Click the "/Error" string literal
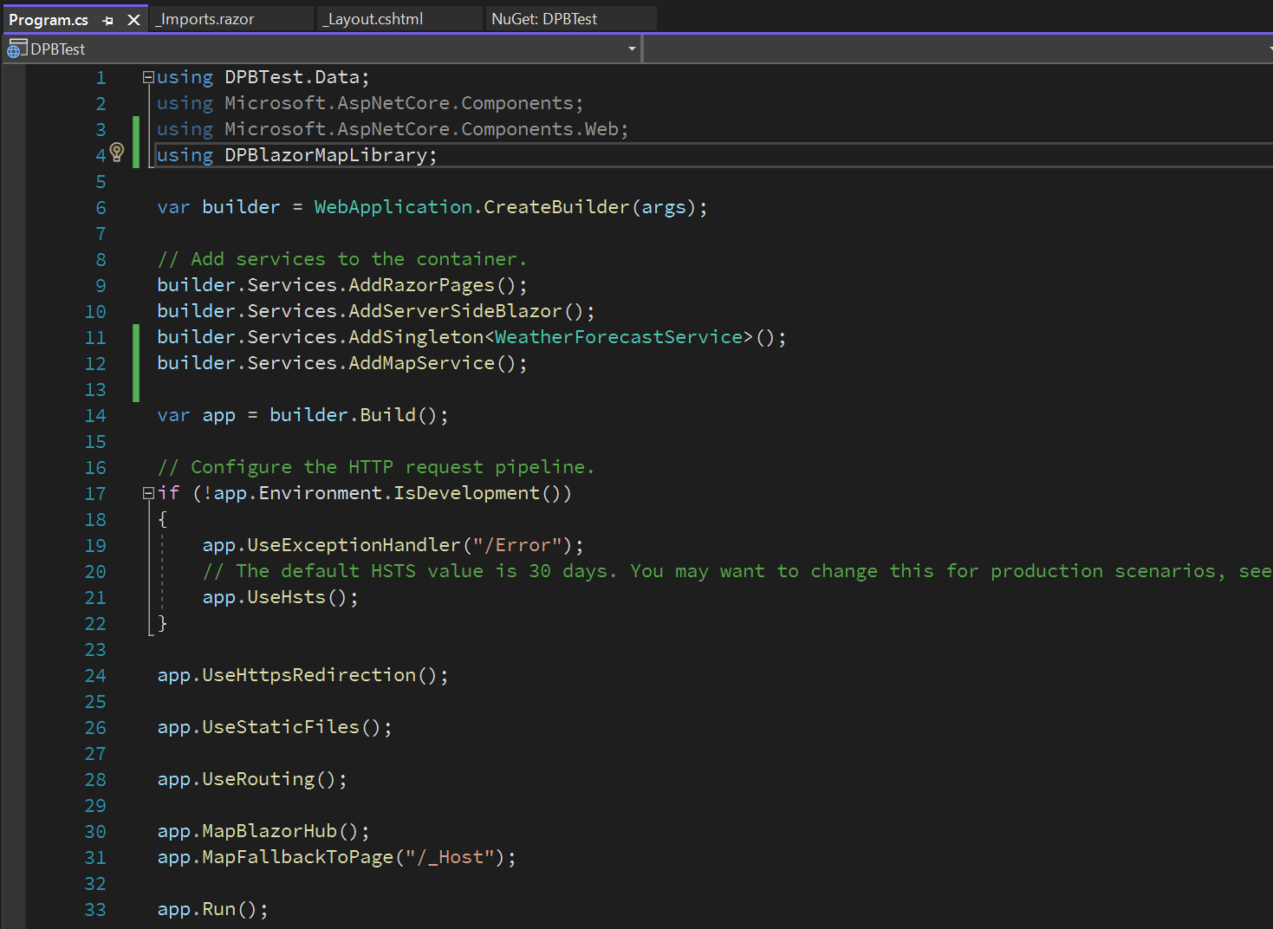 [x=516, y=545]
